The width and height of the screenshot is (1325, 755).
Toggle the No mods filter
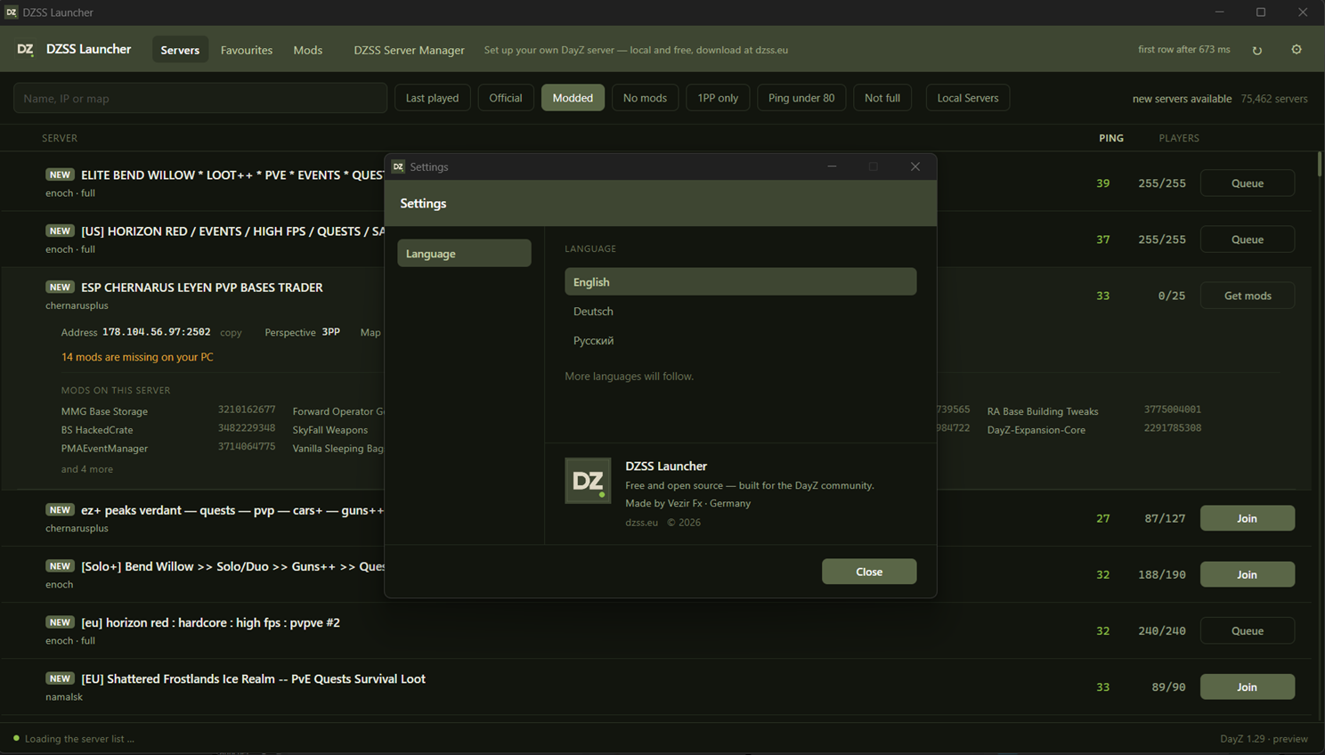(x=645, y=98)
